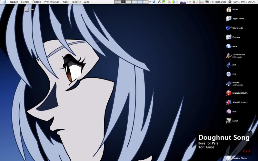Select the Scientific Papers icon
Viewport: 258px width, 161px height.
pyautogui.click(x=229, y=102)
